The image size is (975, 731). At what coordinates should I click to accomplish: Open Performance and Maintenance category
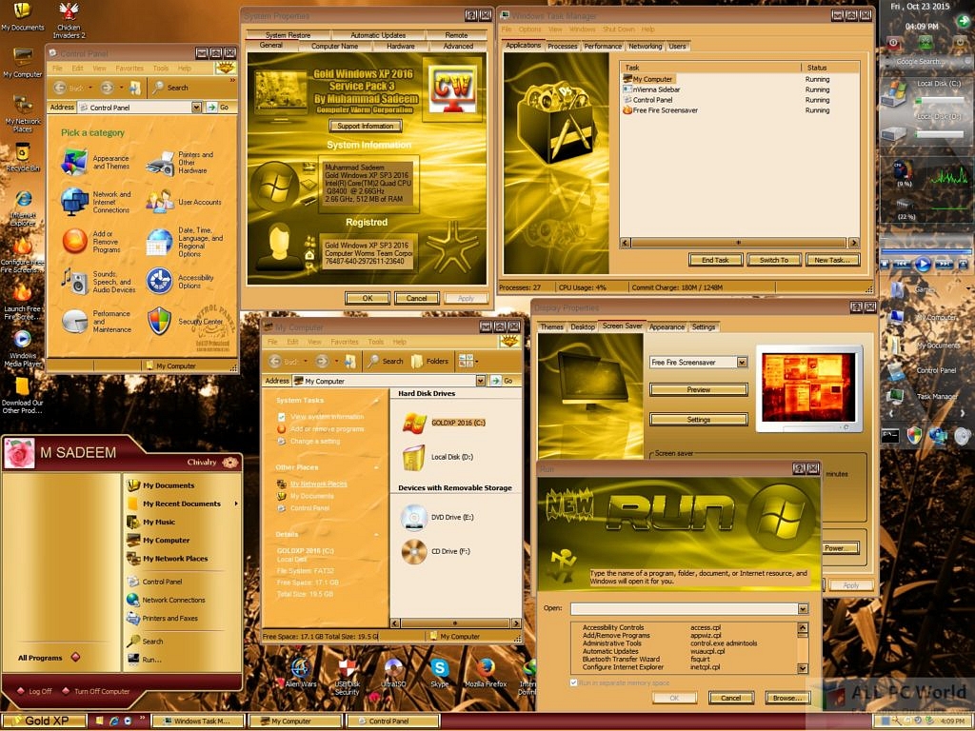(74, 322)
